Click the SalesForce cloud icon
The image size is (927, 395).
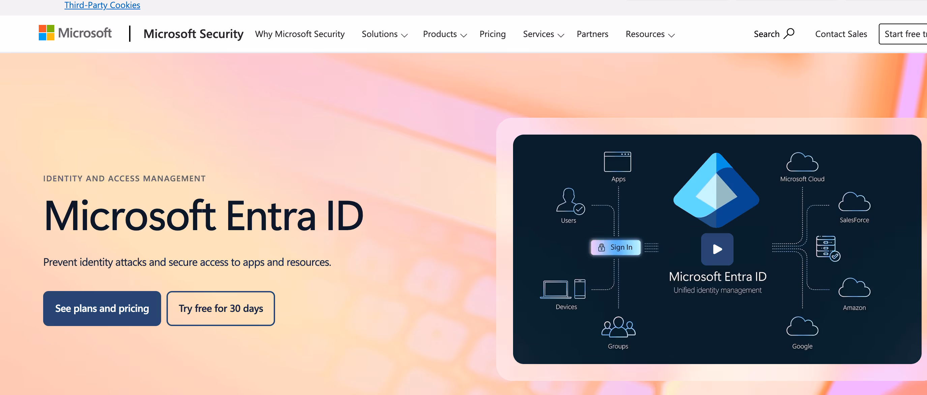(x=854, y=202)
